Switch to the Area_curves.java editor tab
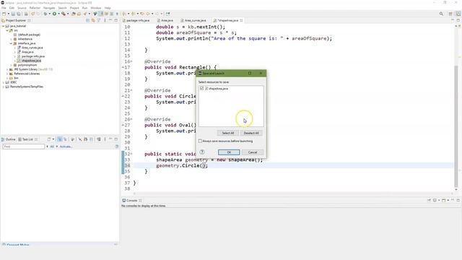The height and width of the screenshot is (260, 462). pos(193,20)
